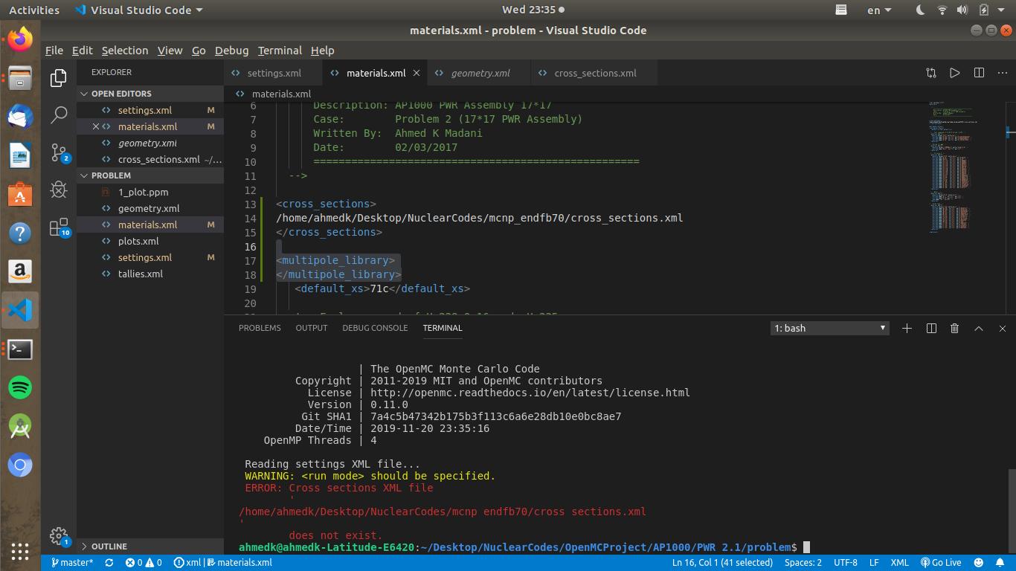Screen dimensions: 1016x571
Task: Maximize terminal panel with up chevron
Action: [x=979, y=328]
